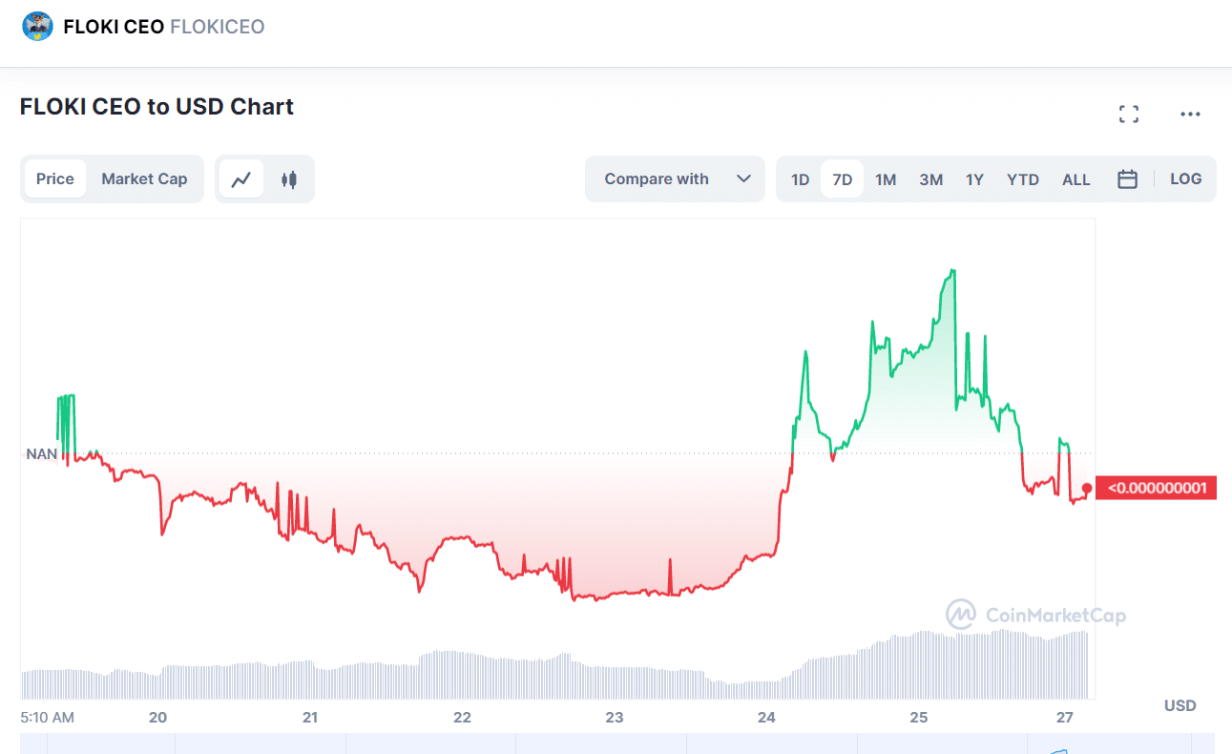This screenshot has width=1232, height=754.
Task: Click the FLOKI CEO coin logo icon
Action: (38, 27)
